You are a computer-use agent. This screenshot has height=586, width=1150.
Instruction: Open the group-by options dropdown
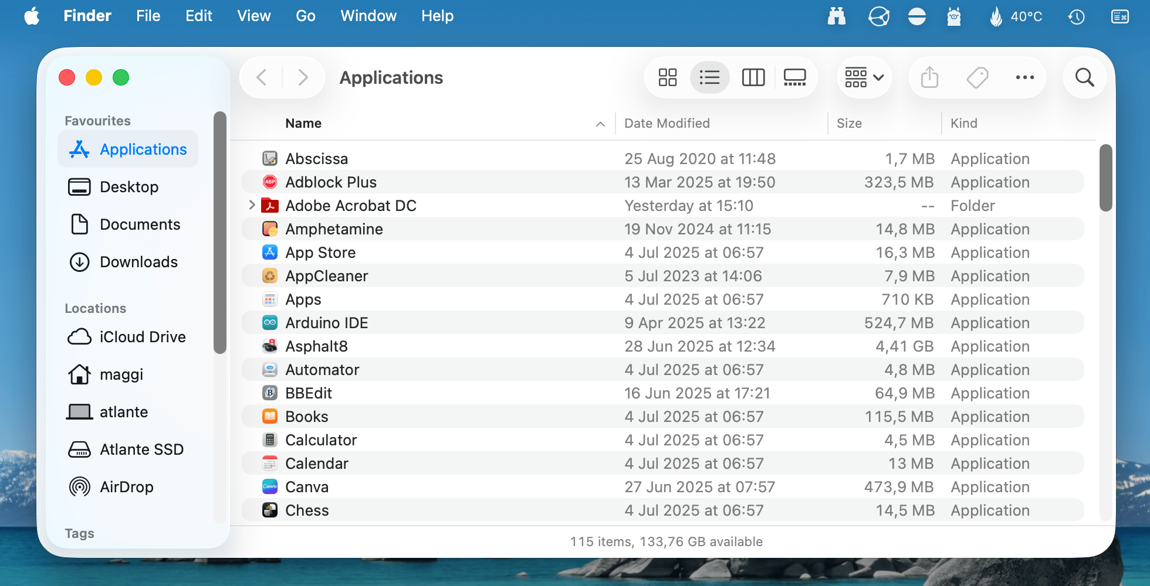tap(864, 77)
